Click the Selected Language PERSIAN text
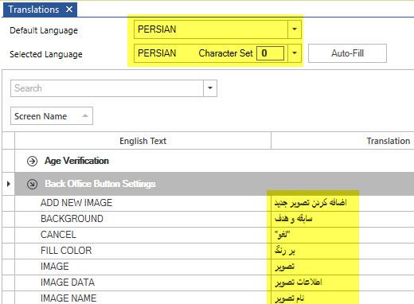The height and width of the screenshot is (304, 414). [x=157, y=53]
